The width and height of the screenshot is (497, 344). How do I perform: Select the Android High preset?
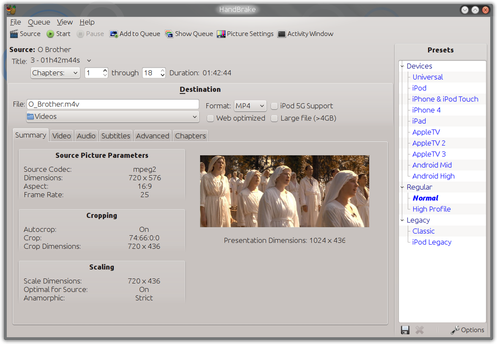click(433, 176)
